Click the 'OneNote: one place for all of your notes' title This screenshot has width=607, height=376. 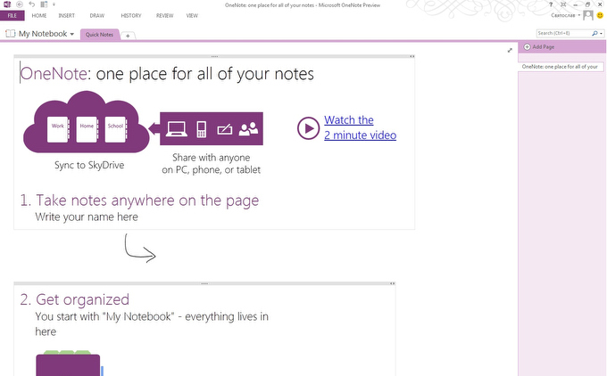point(167,74)
